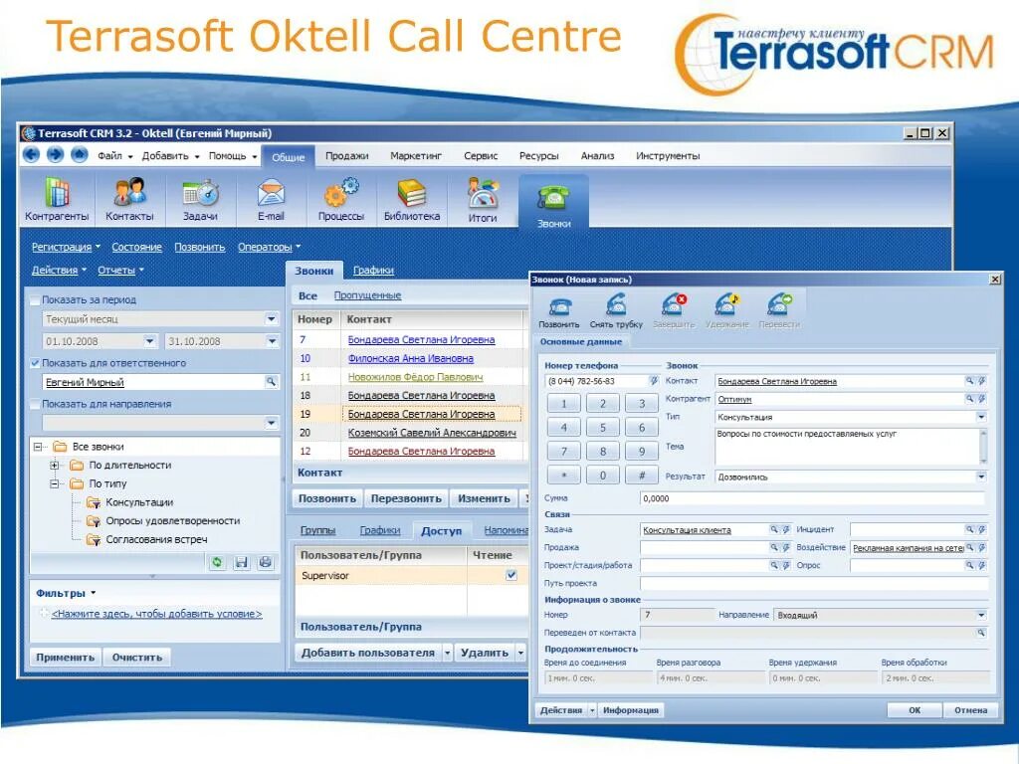1019x764 pixels.
Task: Uncheck Показать для ответственного checkbox
Action: (35, 363)
